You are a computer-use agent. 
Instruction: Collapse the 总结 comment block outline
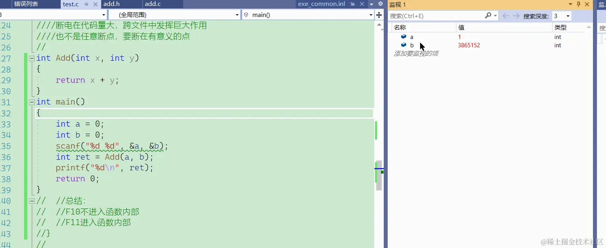pyautogui.click(x=32, y=201)
